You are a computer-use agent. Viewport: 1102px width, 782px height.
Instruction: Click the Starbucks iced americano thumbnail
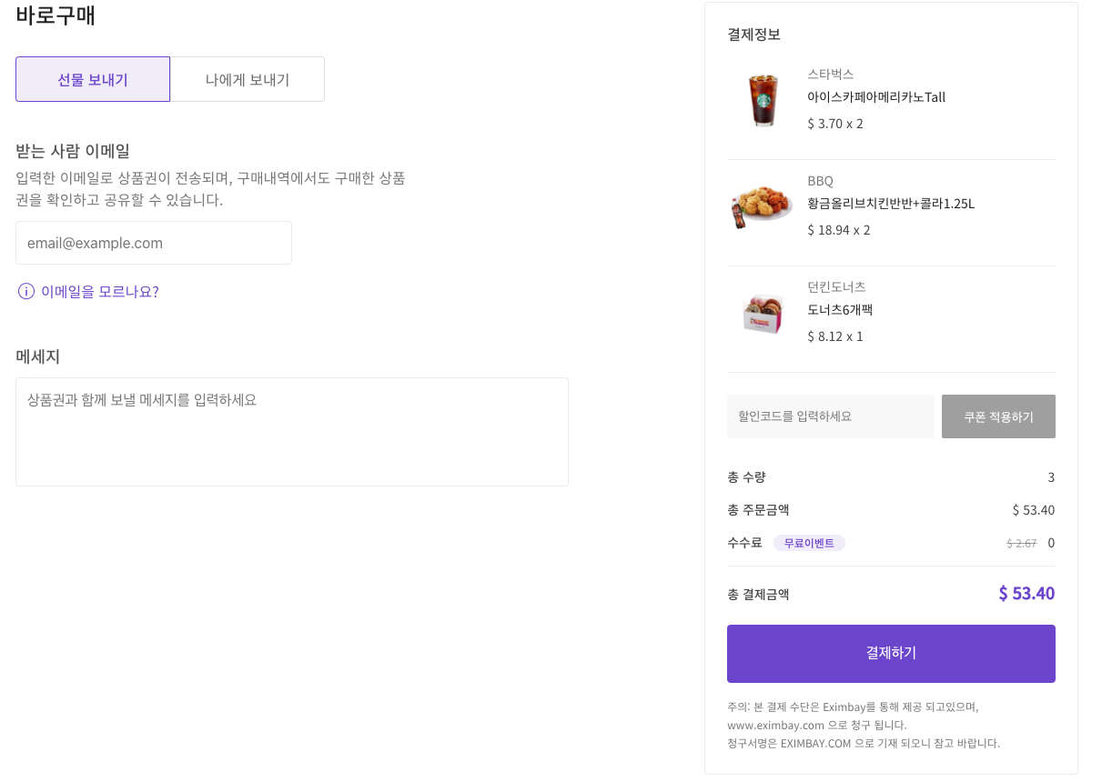pos(763,100)
